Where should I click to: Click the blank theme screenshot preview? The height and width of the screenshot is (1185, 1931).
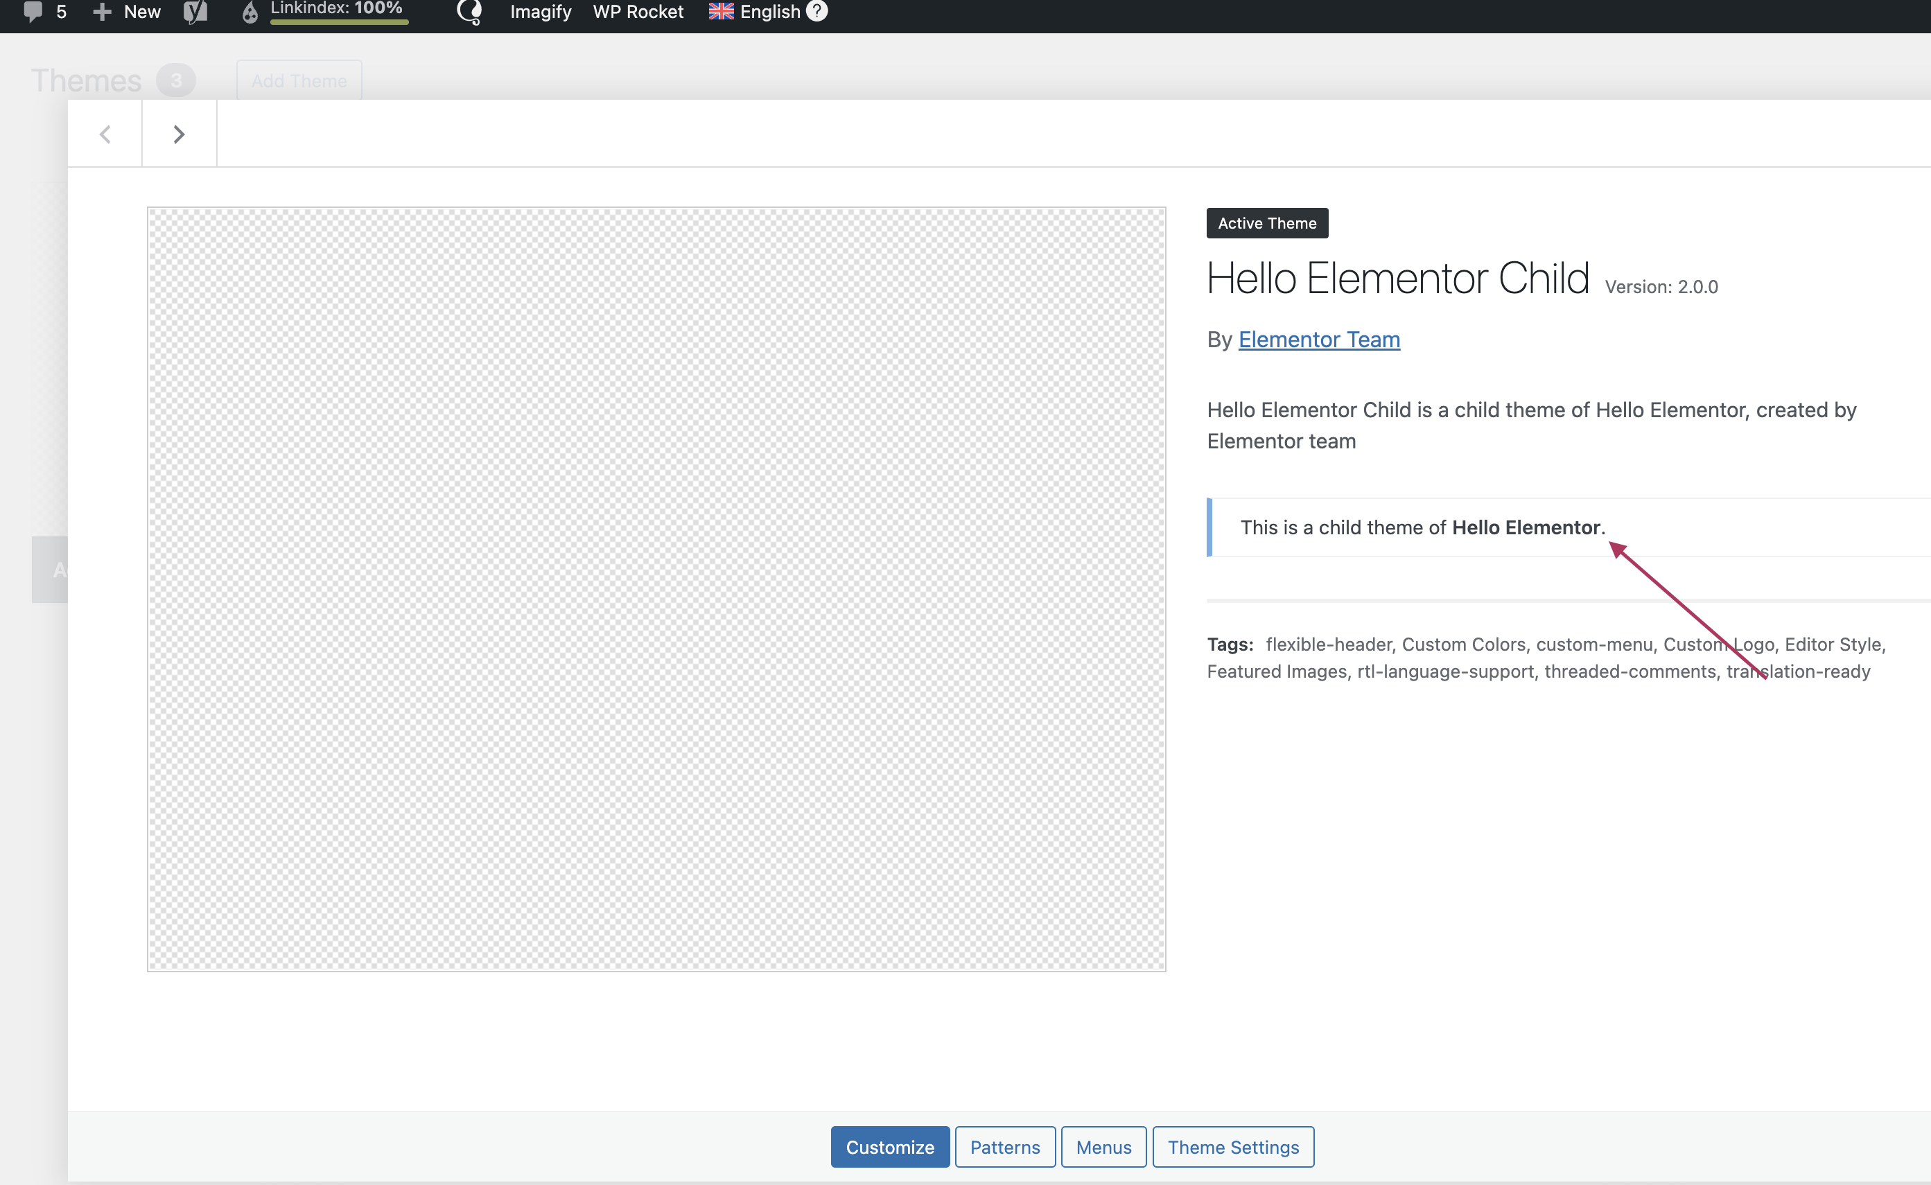point(657,589)
